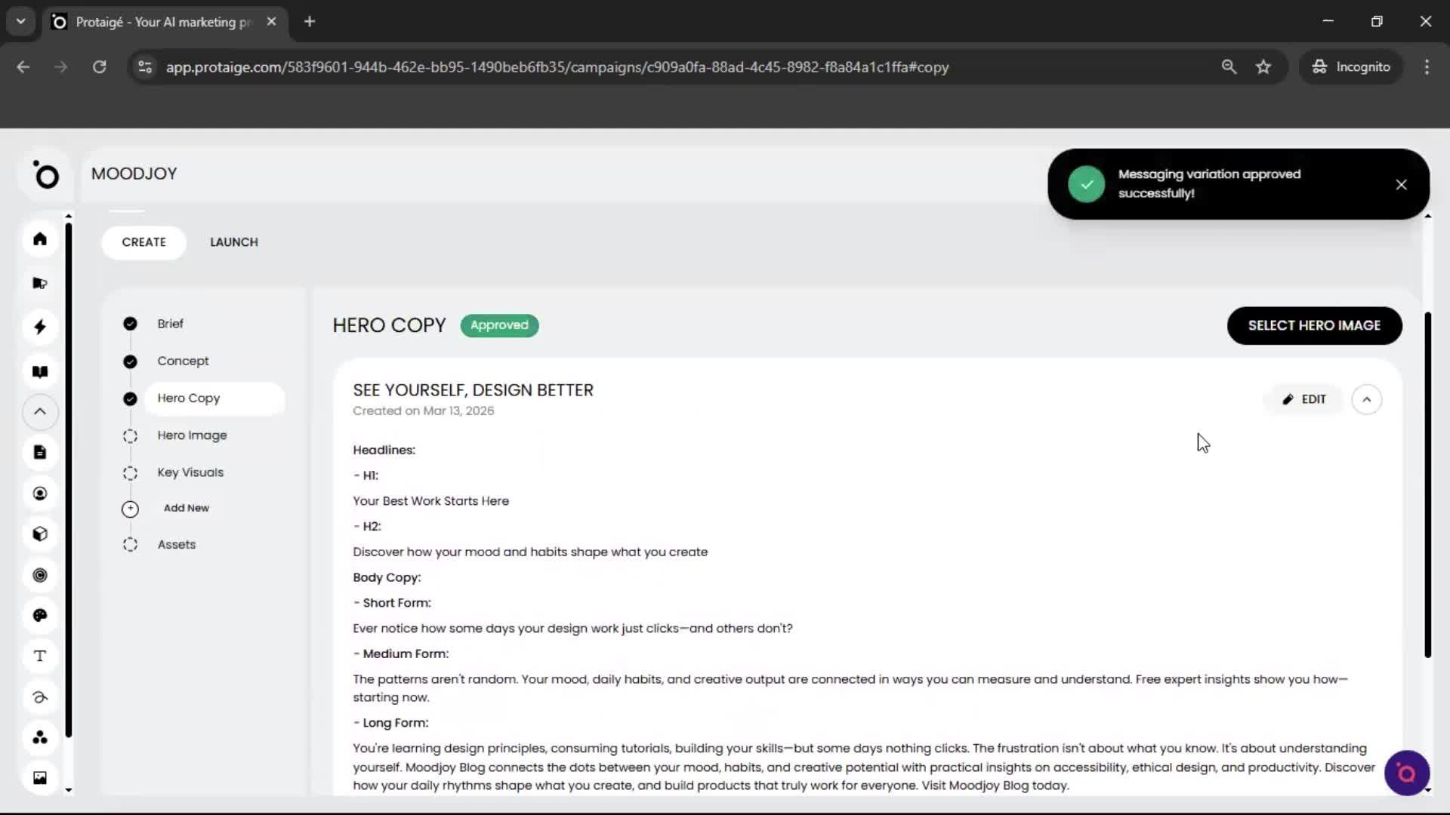Open the quick actions lightning bolt icon

coord(40,327)
